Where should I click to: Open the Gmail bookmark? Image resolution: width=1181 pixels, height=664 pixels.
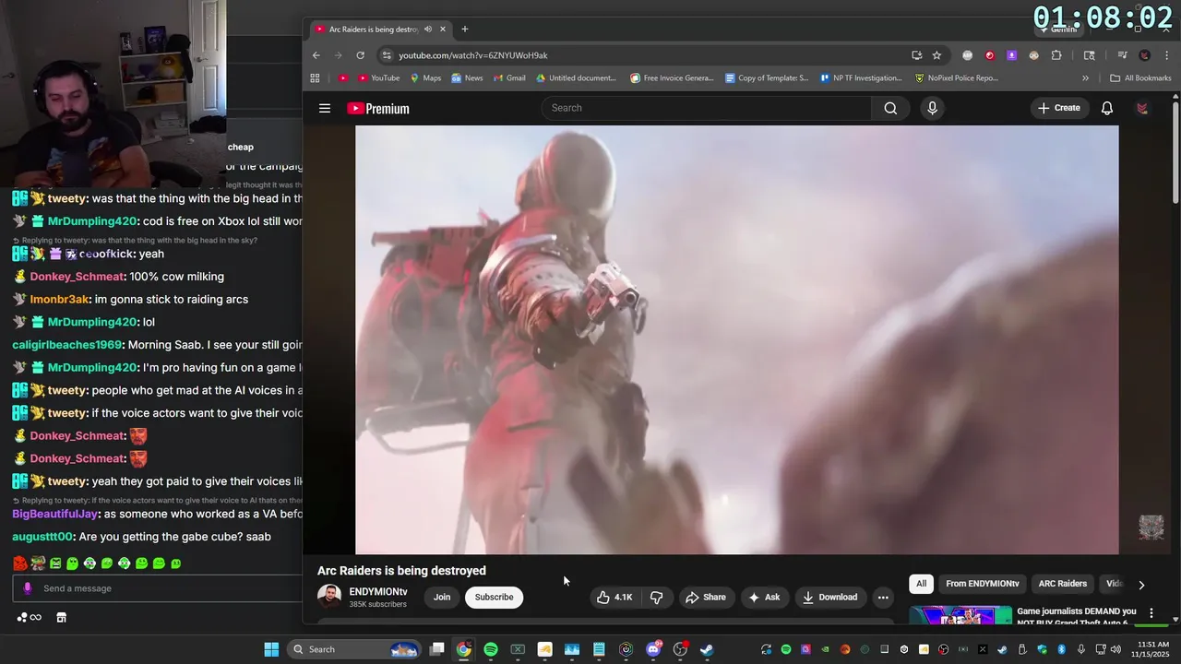[x=508, y=78]
